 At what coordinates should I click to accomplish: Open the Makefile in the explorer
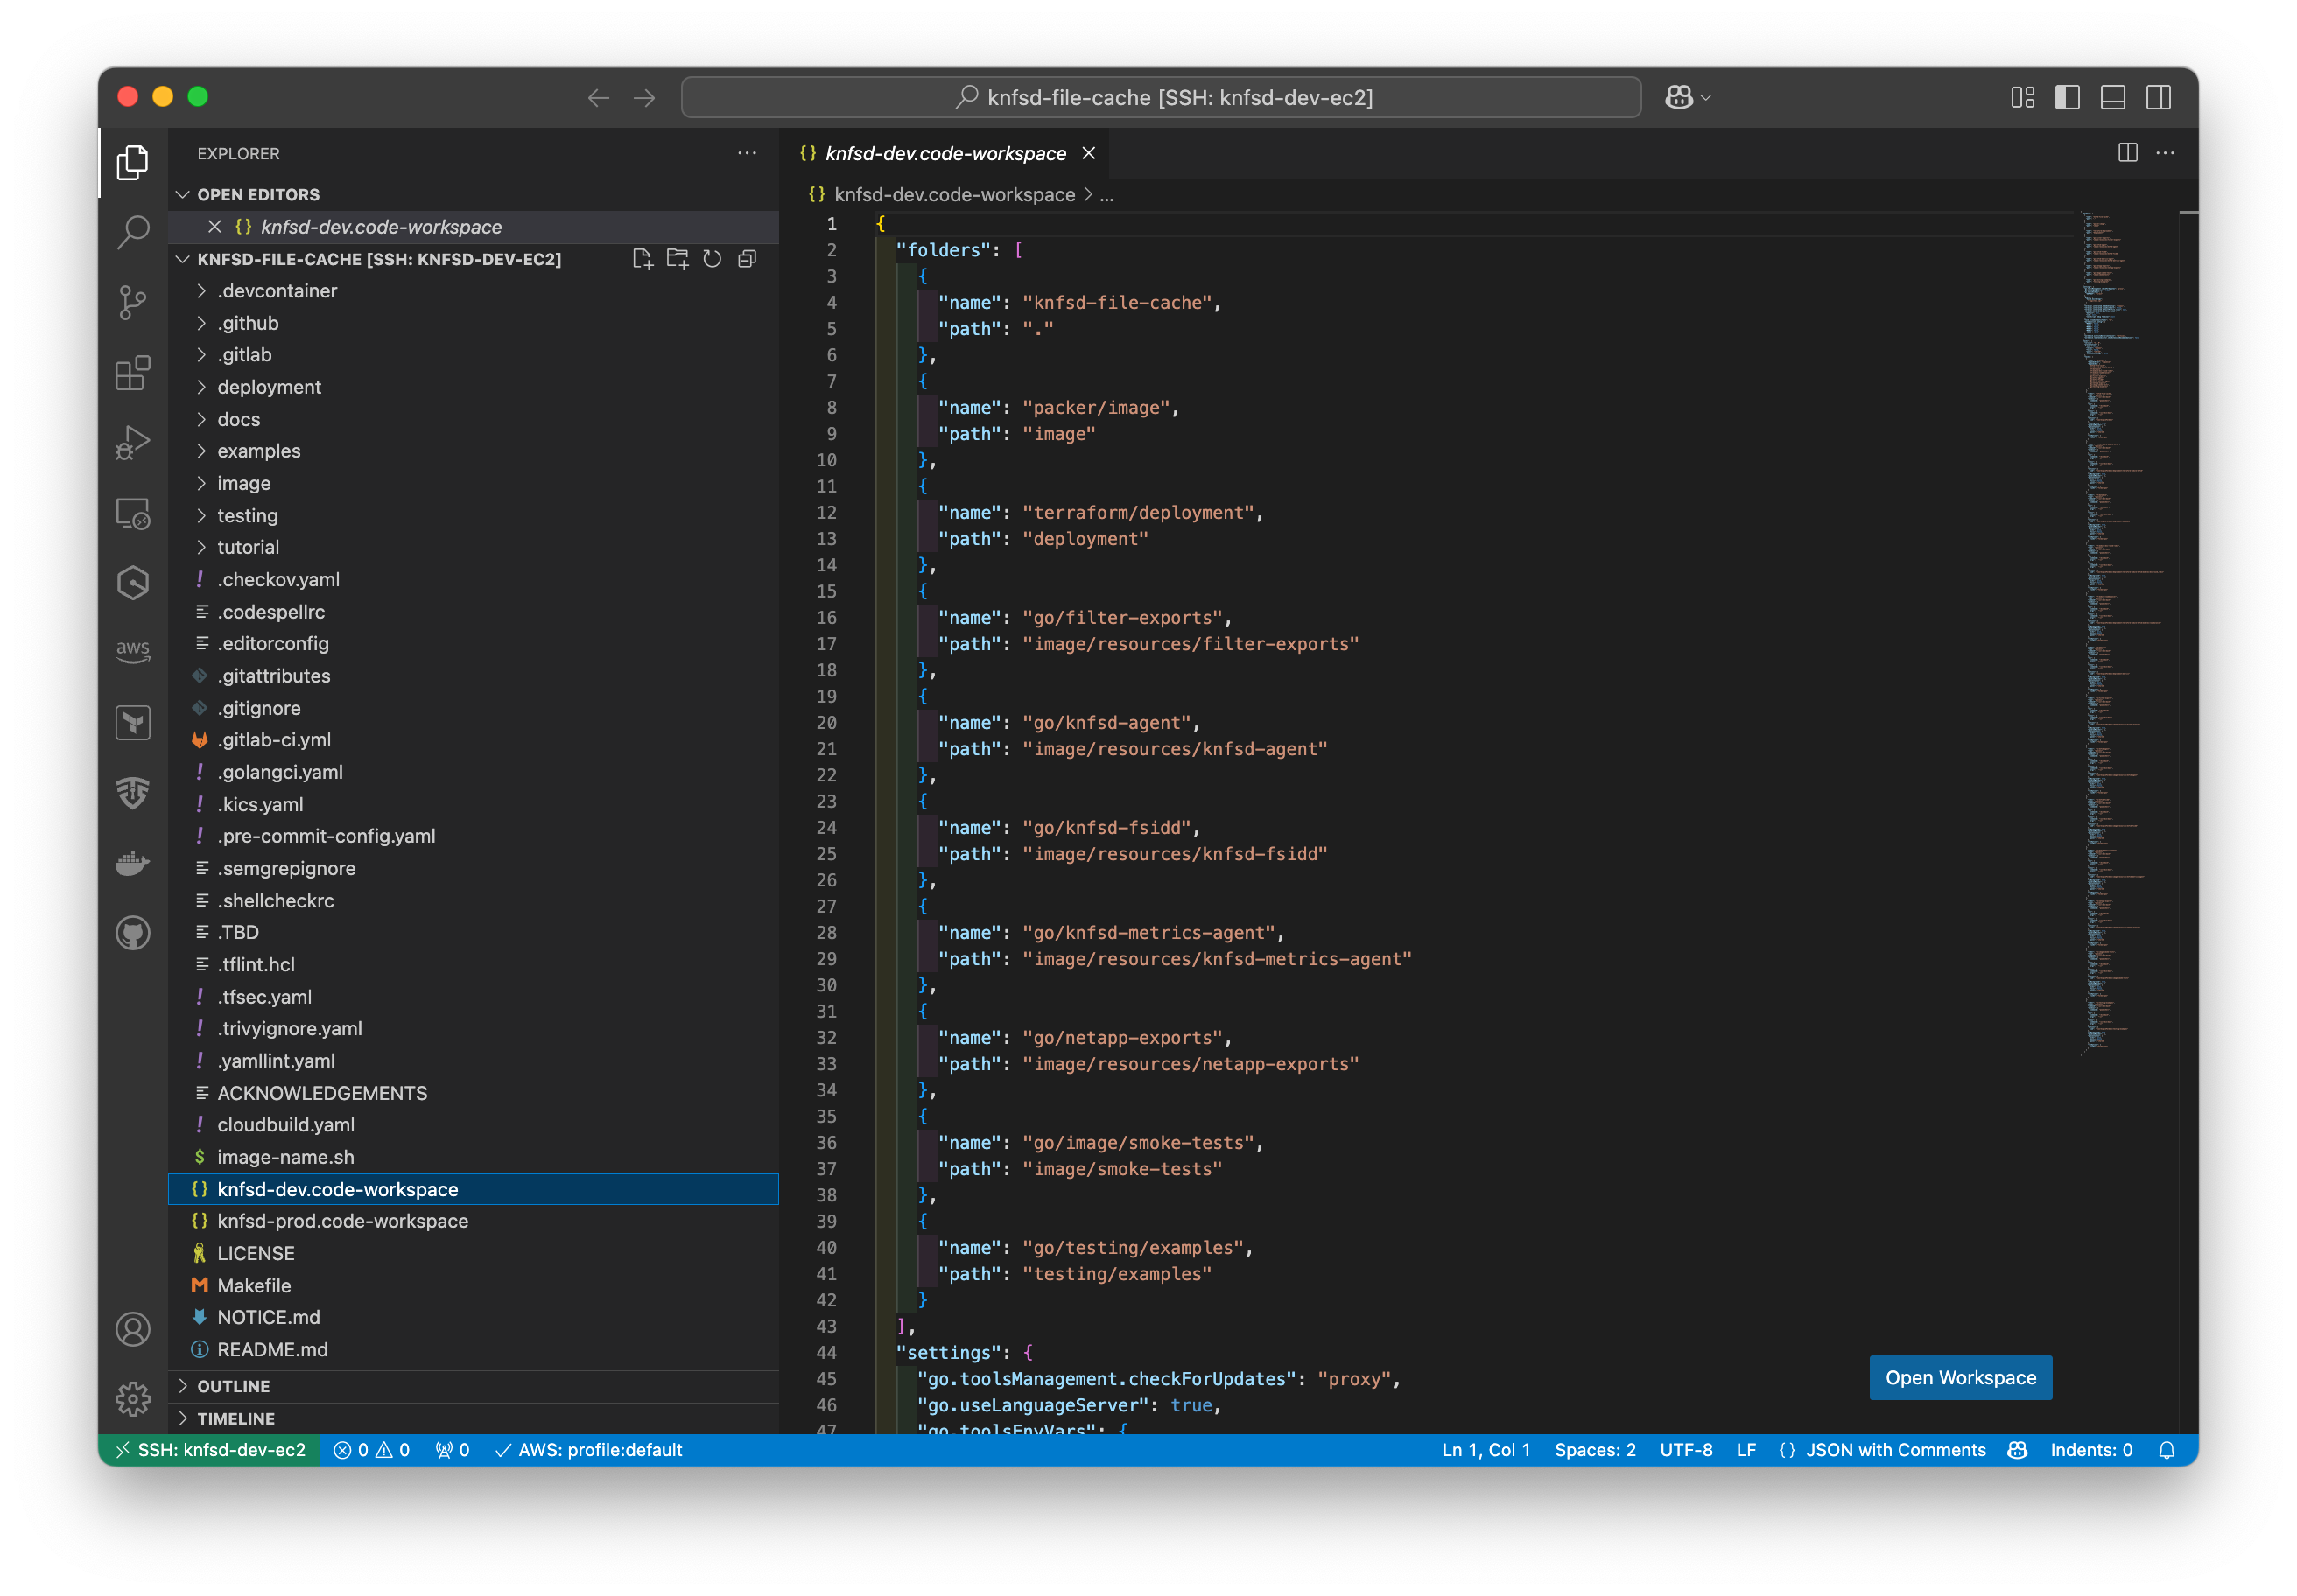point(474,1285)
